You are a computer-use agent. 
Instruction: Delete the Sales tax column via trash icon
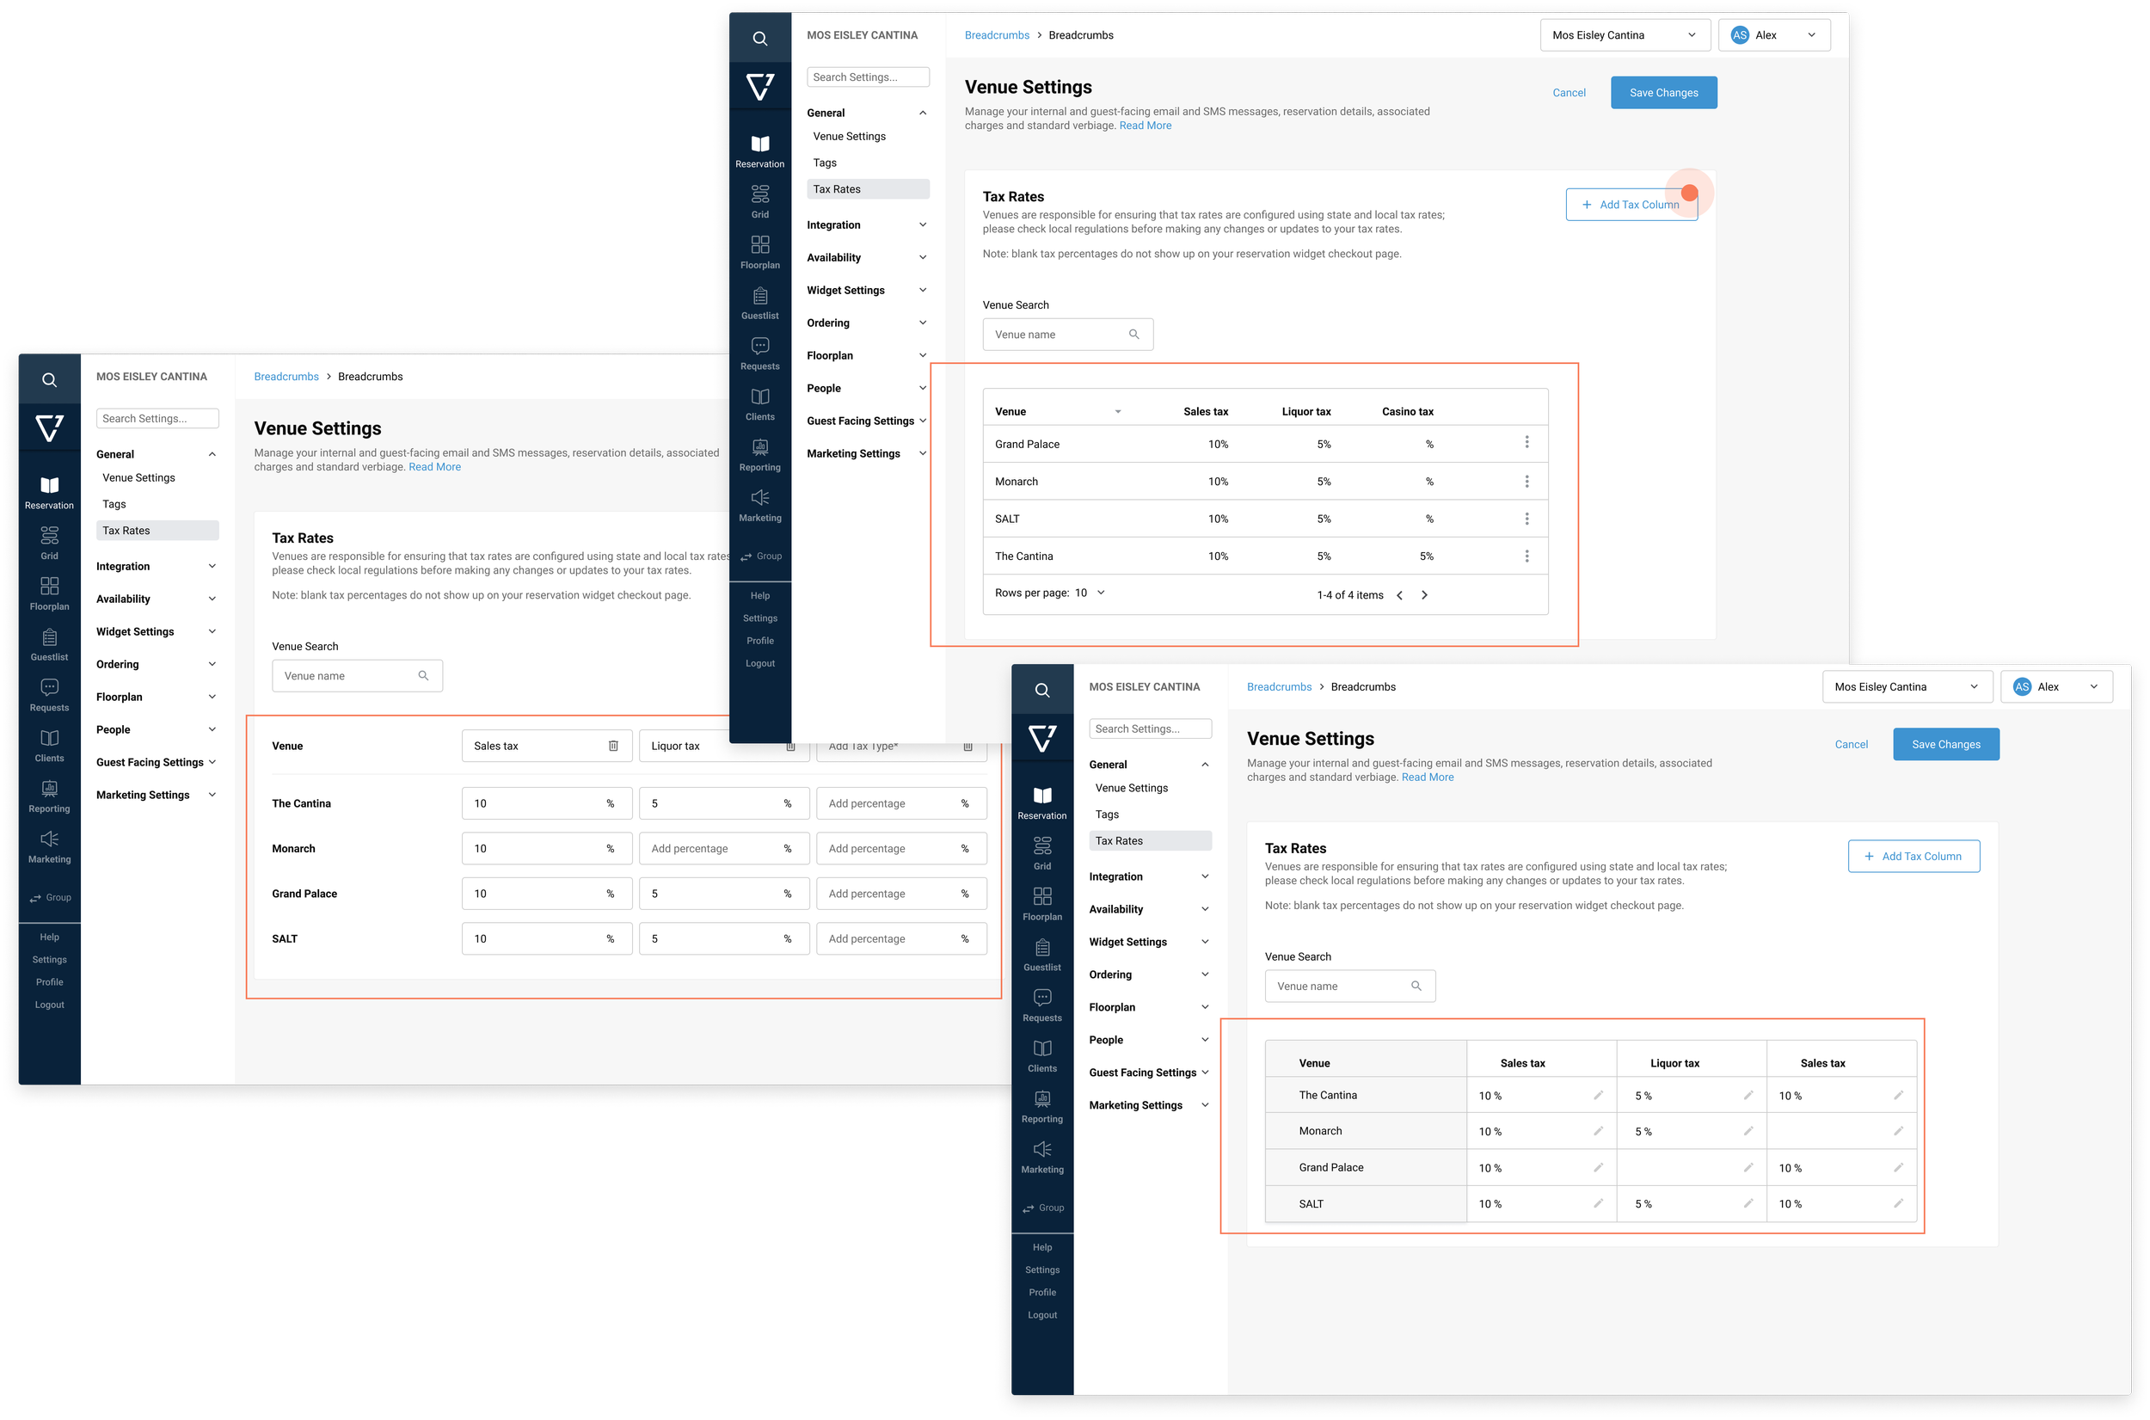[x=613, y=746]
